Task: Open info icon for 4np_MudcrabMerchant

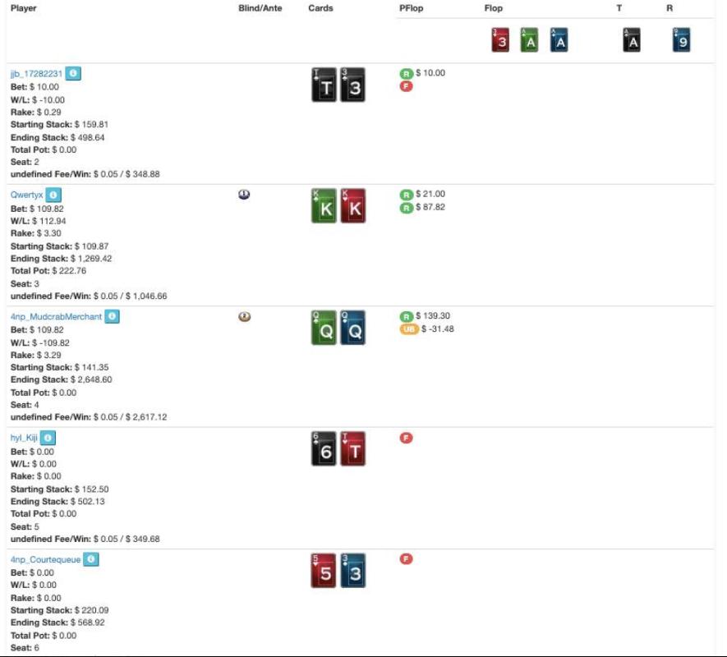Action: click(113, 317)
